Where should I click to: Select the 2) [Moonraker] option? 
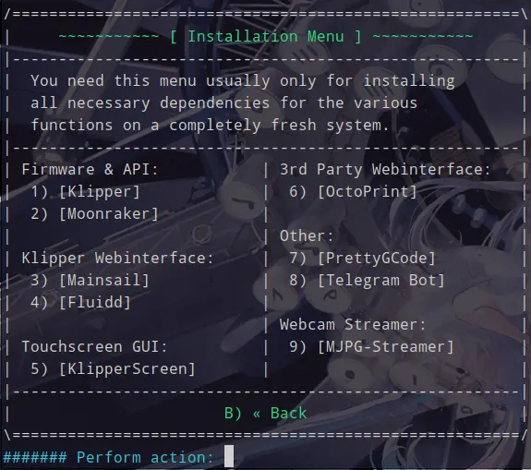click(94, 214)
